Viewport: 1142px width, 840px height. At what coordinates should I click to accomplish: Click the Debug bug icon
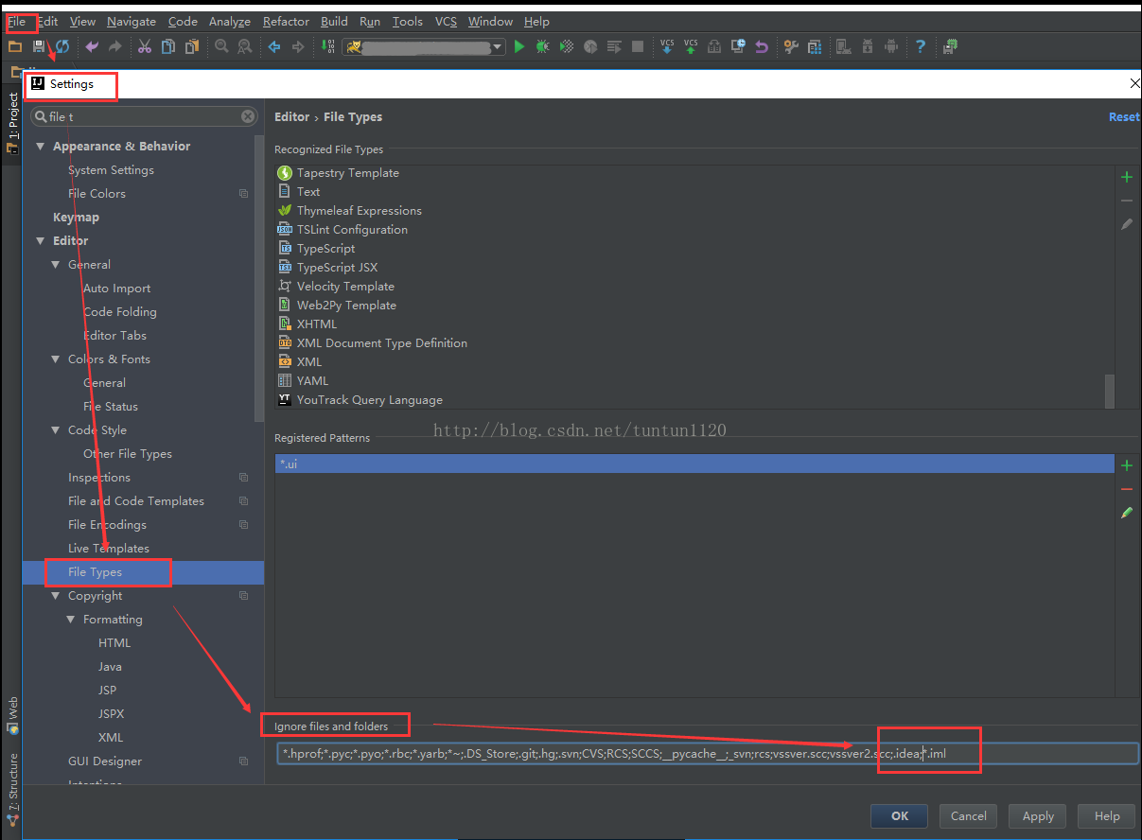pyautogui.click(x=542, y=46)
